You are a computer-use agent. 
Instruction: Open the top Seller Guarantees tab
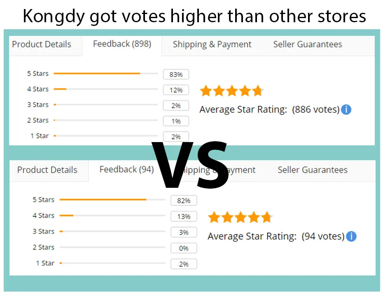[x=308, y=44]
